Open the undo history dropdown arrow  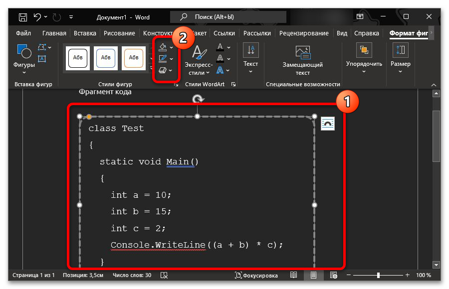[45, 17]
